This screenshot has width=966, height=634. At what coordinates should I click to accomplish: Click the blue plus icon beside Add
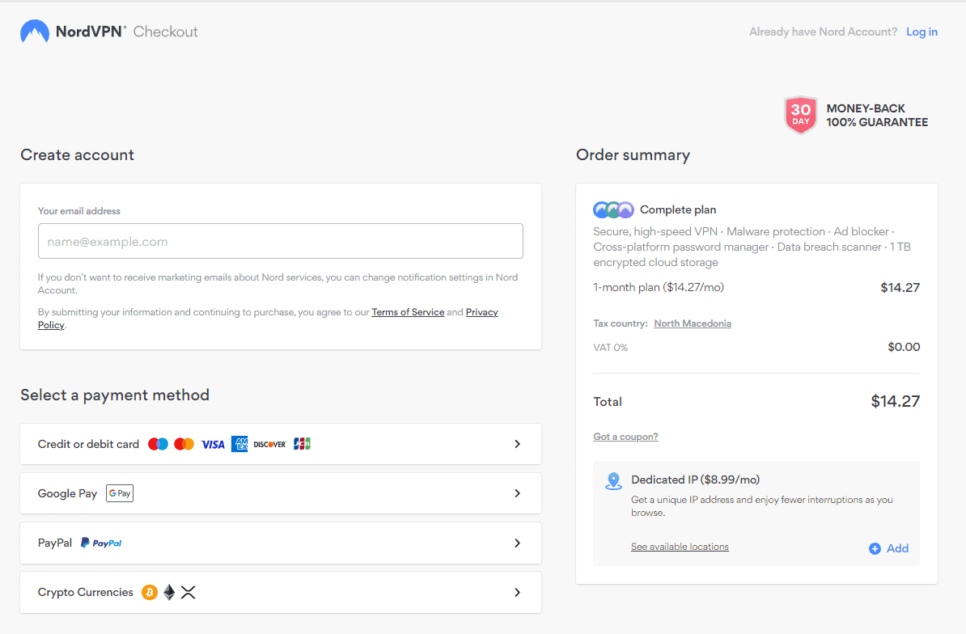(875, 548)
